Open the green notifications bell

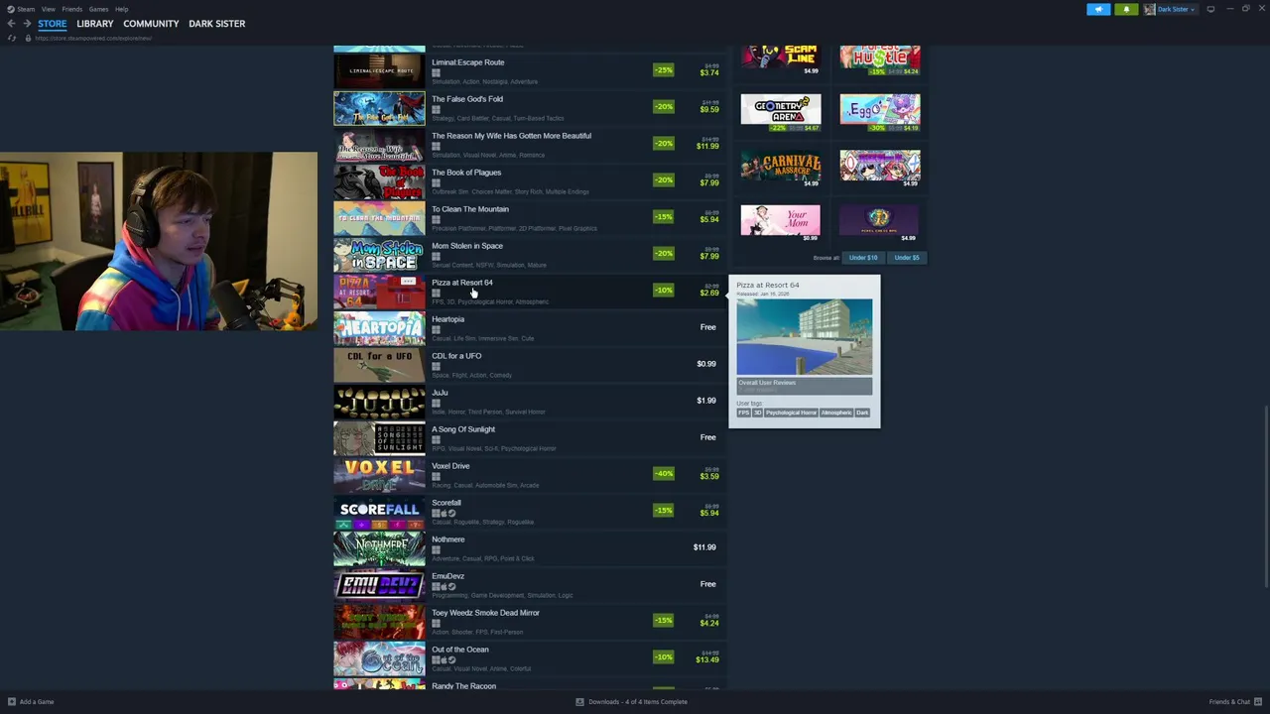1126,9
